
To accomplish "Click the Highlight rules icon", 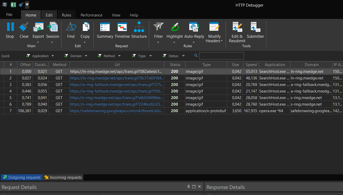I will 174,27.
